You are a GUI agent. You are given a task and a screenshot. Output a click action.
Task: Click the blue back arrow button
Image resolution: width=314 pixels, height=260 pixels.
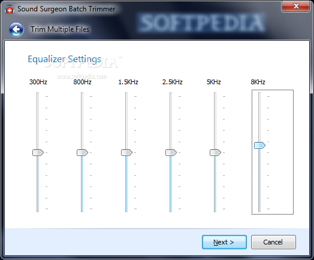pos(16,29)
